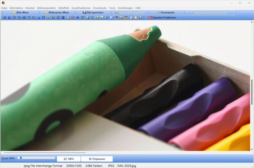Click the Einpassen fit button

click(x=97, y=159)
